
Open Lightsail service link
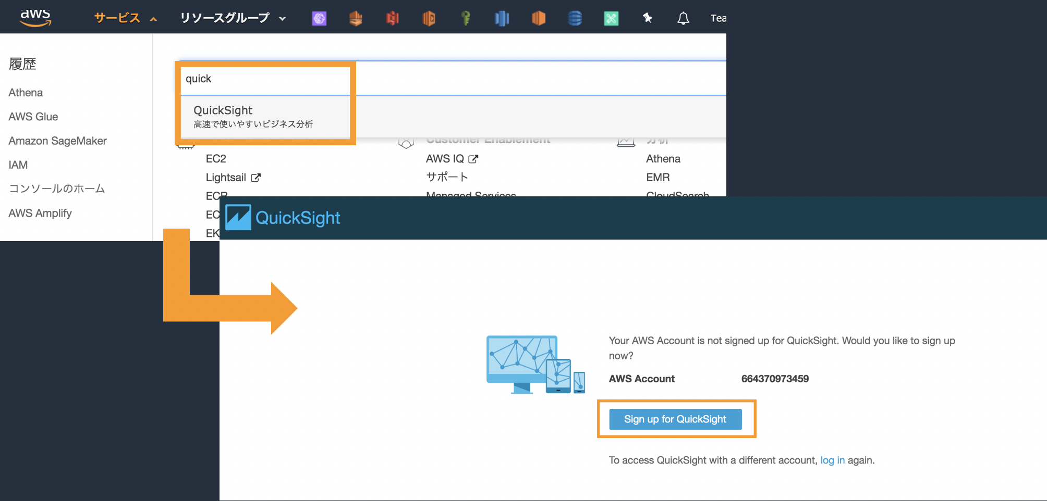pos(226,178)
